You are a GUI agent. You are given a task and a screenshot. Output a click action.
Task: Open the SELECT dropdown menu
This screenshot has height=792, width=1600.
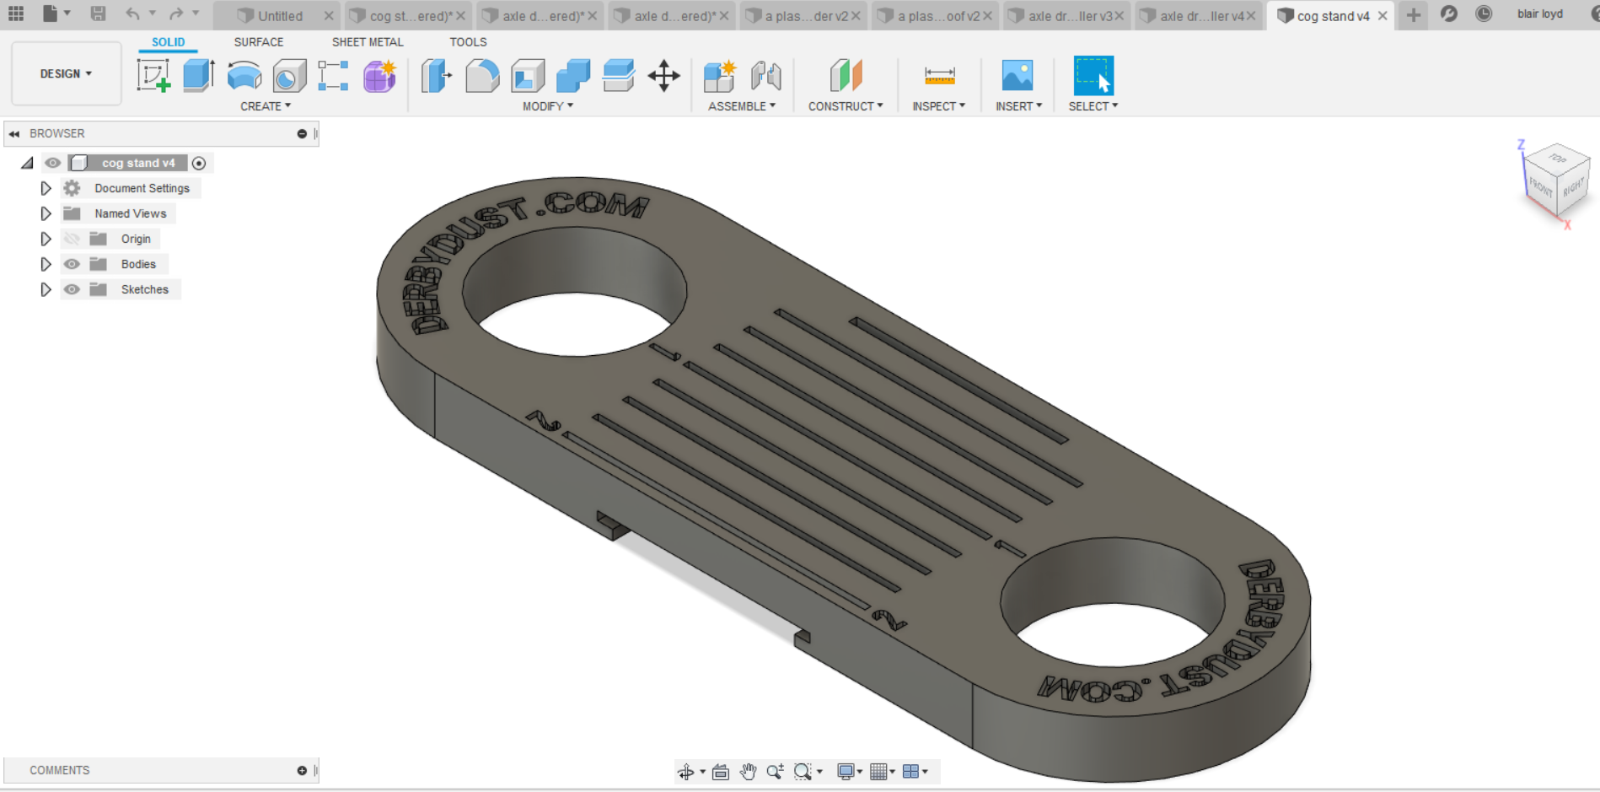pyautogui.click(x=1093, y=106)
